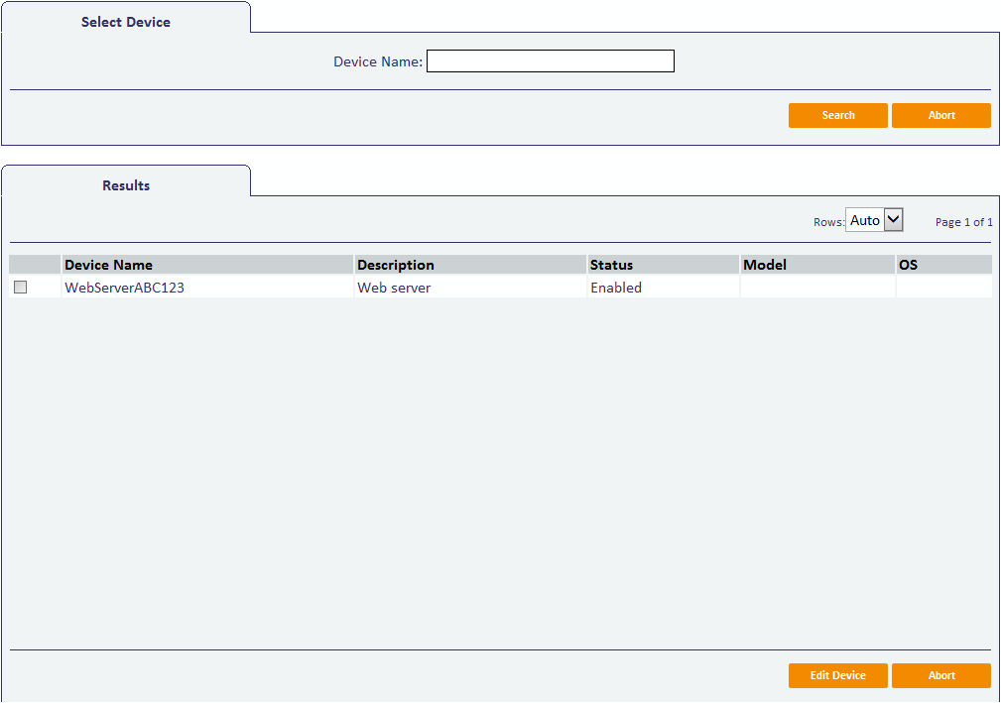This screenshot has width=1001, height=703.
Task: Click the Enabled status cell
Action: [616, 288]
